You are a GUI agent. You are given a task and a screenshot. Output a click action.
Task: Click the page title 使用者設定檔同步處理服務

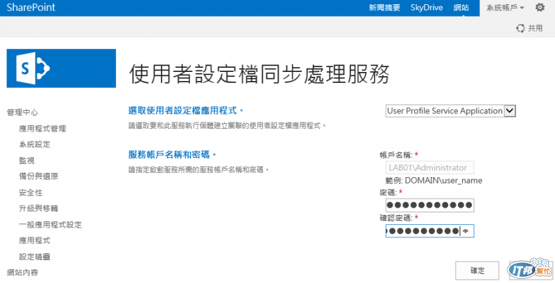(x=259, y=74)
